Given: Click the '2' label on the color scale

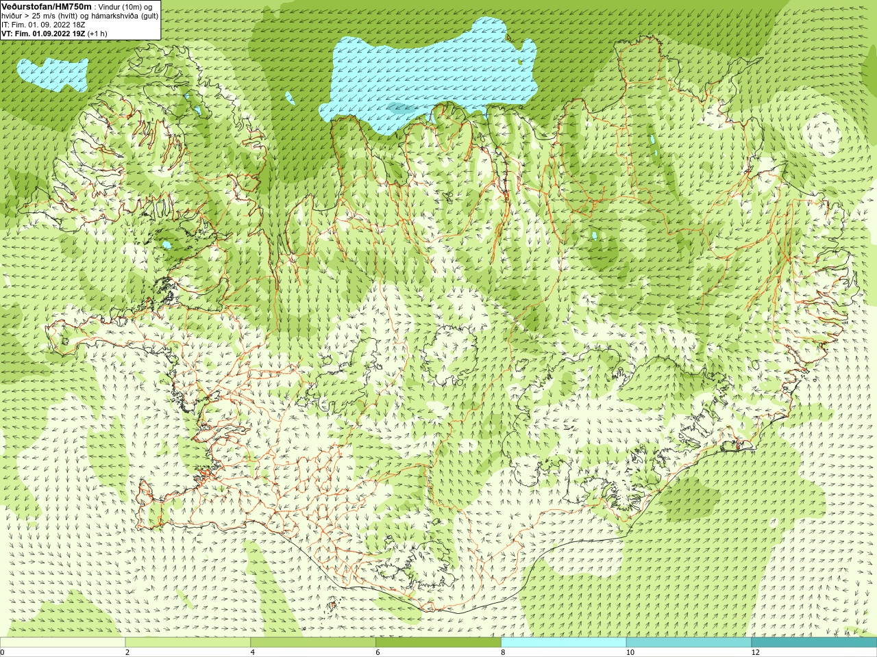Looking at the screenshot, I should (x=127, y=652).
